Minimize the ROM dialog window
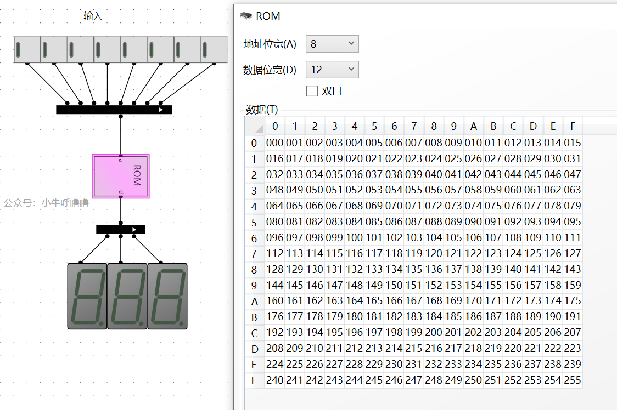 [612, 16]
